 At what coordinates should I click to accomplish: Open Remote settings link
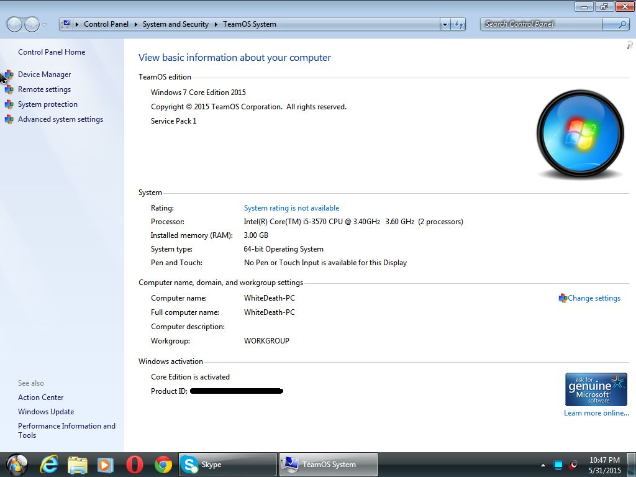point(44,89)
